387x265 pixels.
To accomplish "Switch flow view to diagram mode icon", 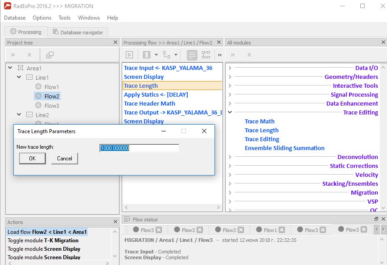I will point(206,55).
